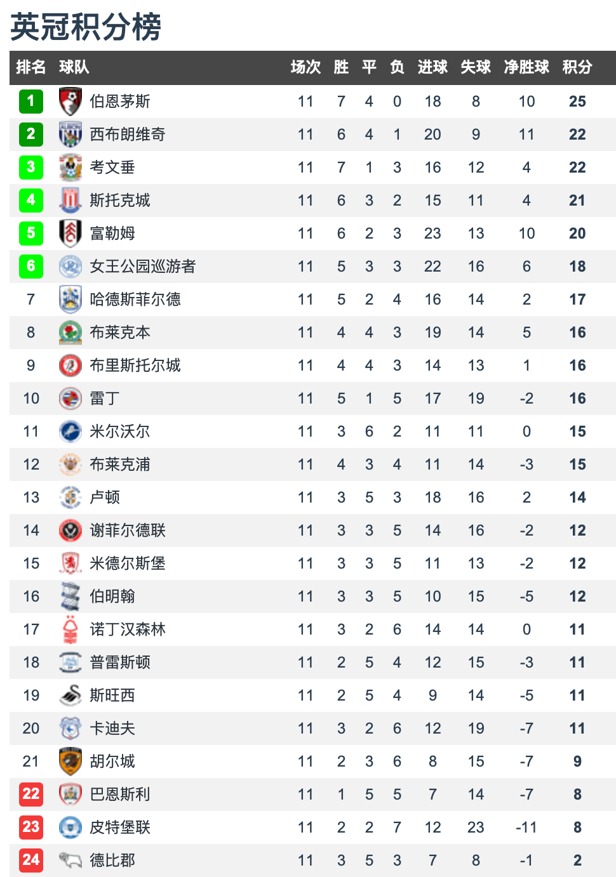
Task: Open the 女王公园巡游者 team link
Action: click(142, 267)
